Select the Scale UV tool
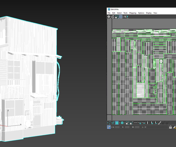The width and height of the screenshot is (176, 147). click(x=116, y=17)
